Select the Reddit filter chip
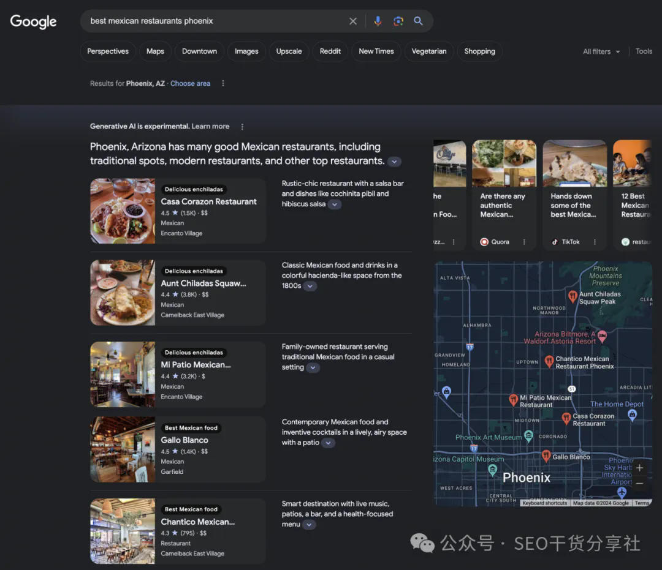The width and height of the screenshot is (662, 570). click(330, 51)
